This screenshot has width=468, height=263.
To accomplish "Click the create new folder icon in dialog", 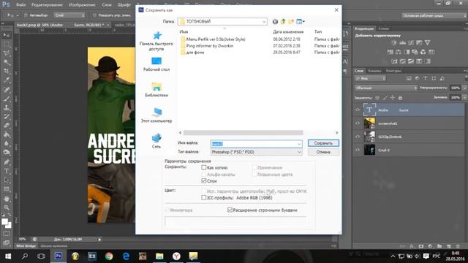I will pos(291,21).
